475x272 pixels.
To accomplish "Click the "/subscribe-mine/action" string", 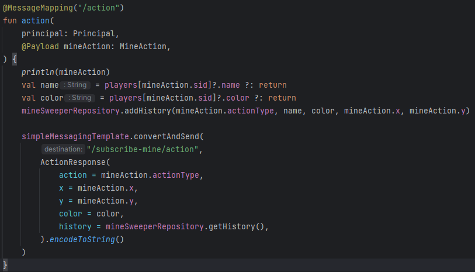I will pos(143,150).
